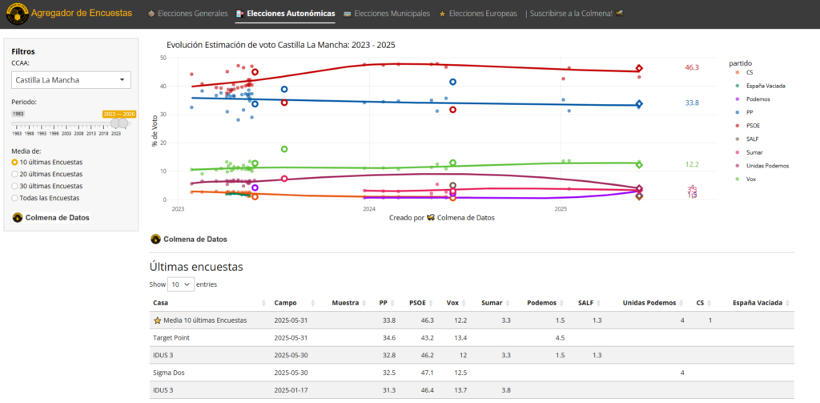Open the Show entries count dropdown
This screenshot has width=820, height=403.
(181, 284)
